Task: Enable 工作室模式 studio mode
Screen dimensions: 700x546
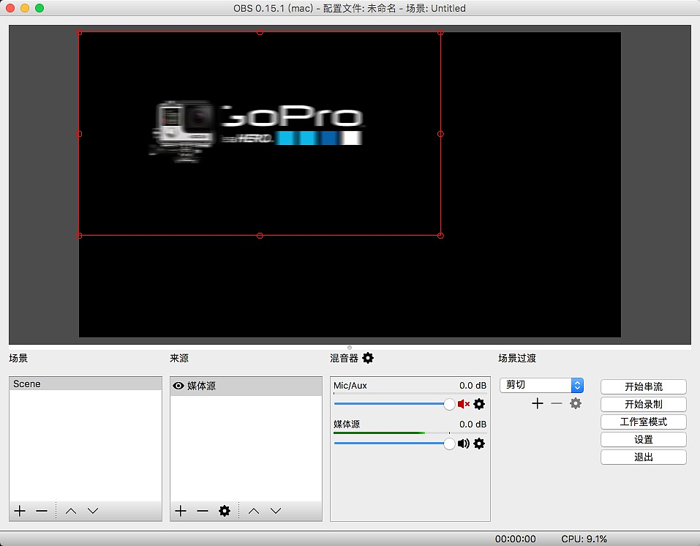Action: point(643,422)
